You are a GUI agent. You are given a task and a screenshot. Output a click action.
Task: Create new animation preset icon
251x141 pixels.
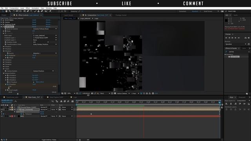pyautogui.click(x=247, y=94)
